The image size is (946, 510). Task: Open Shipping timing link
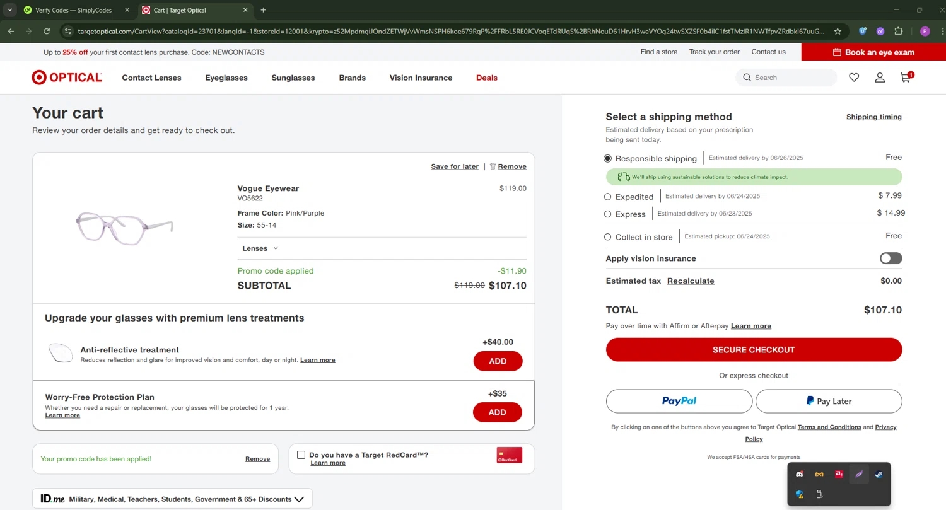874,117
